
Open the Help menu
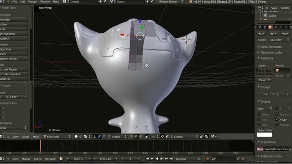click(56, 2)
